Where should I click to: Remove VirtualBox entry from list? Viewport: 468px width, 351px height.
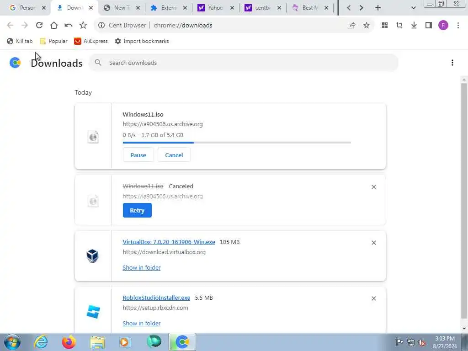click(x=374, y=243)
